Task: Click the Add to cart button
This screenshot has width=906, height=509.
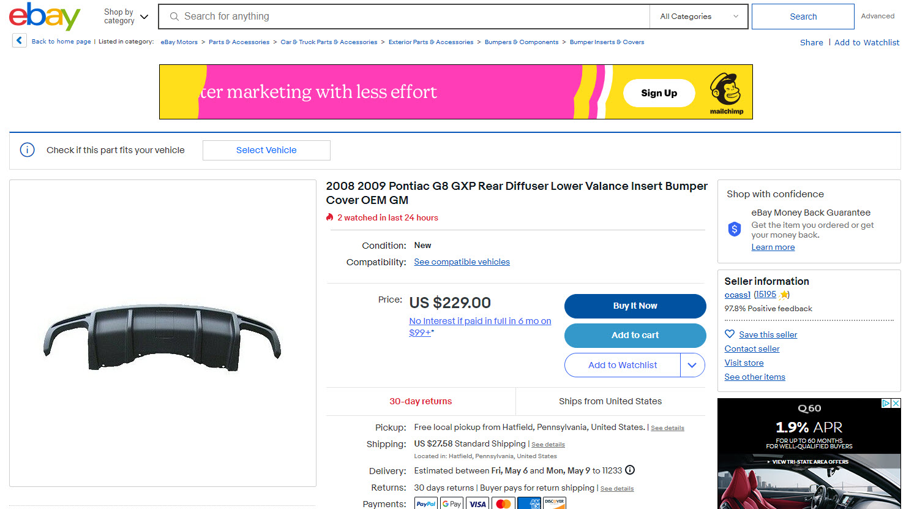Action: [x=635, y=335]
